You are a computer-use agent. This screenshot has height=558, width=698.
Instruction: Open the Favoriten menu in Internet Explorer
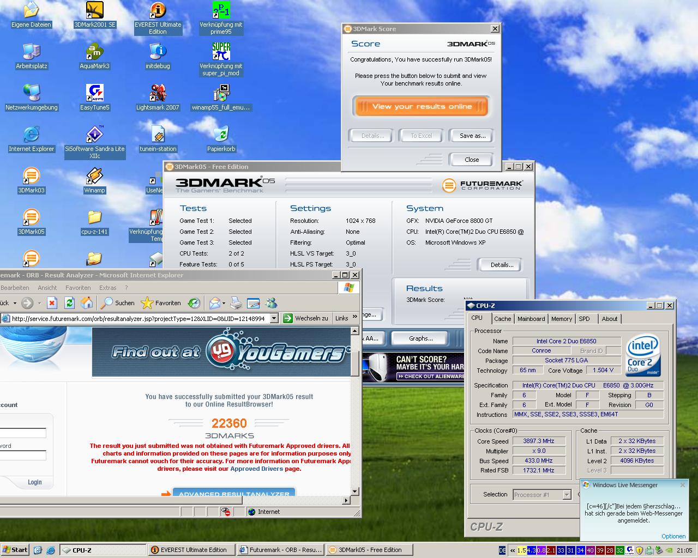click(x=78, y=288)
